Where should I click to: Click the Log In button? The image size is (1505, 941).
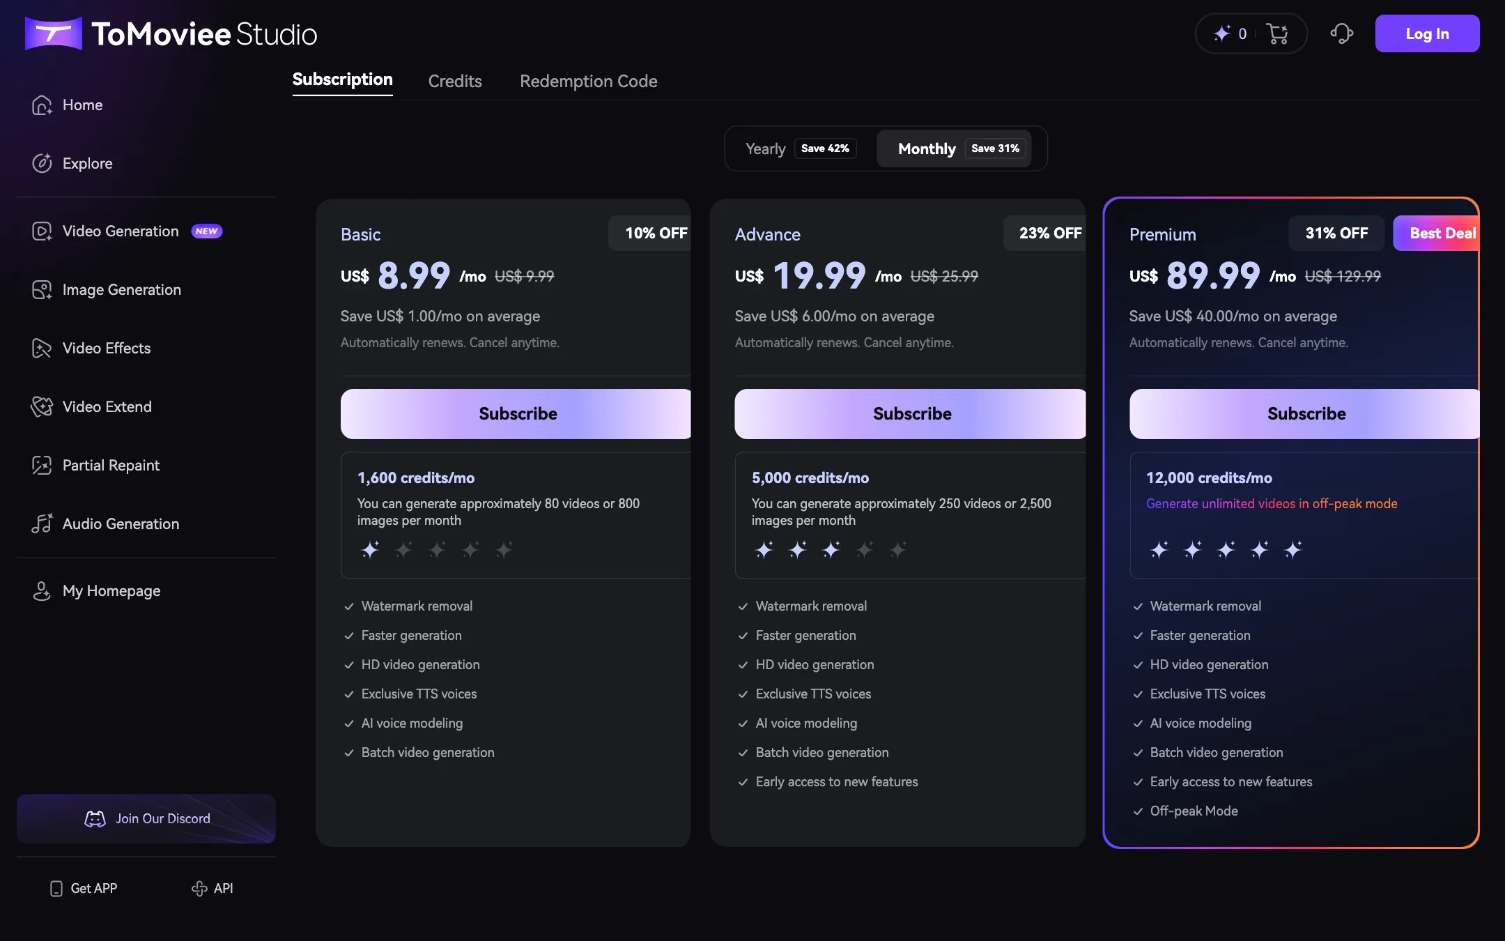tap(1427, 33)
